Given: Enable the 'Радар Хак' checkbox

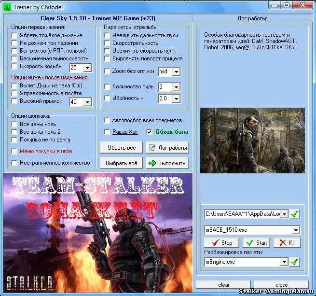Looking at the screenshot, I should [107, 132].
